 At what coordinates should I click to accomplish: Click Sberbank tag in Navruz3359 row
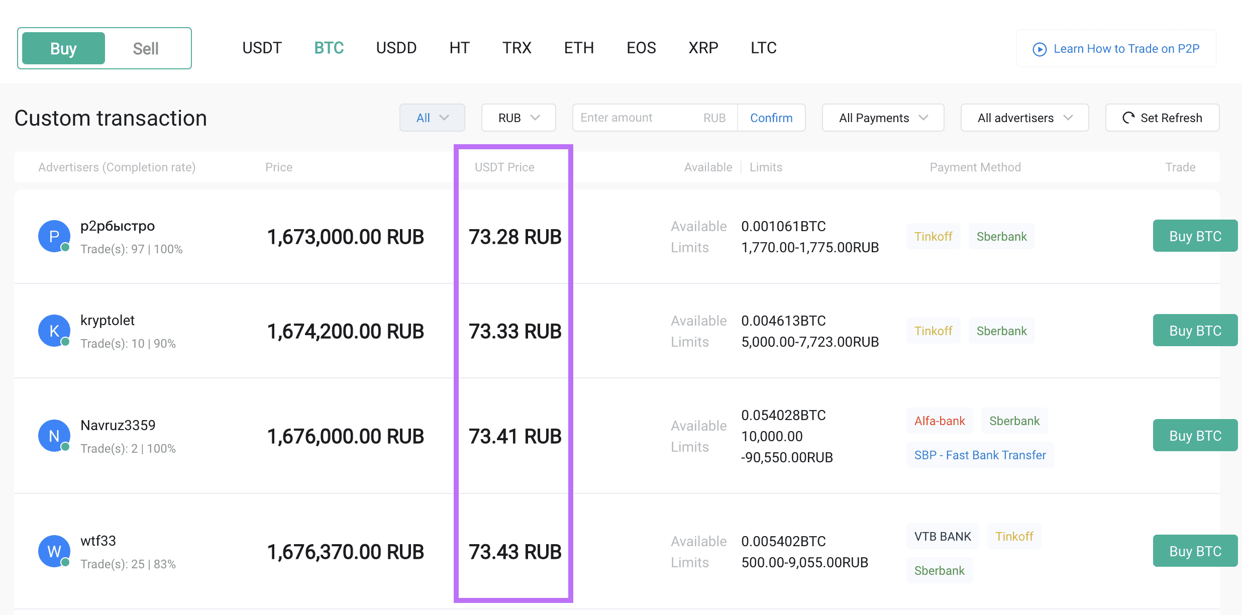point(1014,421)
